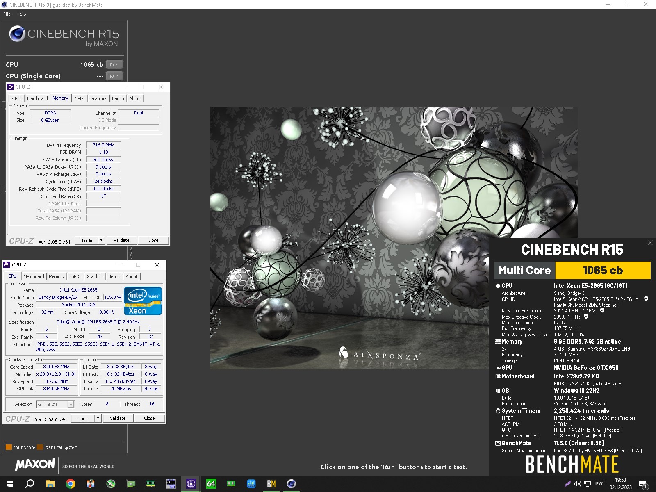Screen dimensions: 656x492
Task: Open the green 64 taskbar app
Action: pyautogui.click(x=211, y=484)
